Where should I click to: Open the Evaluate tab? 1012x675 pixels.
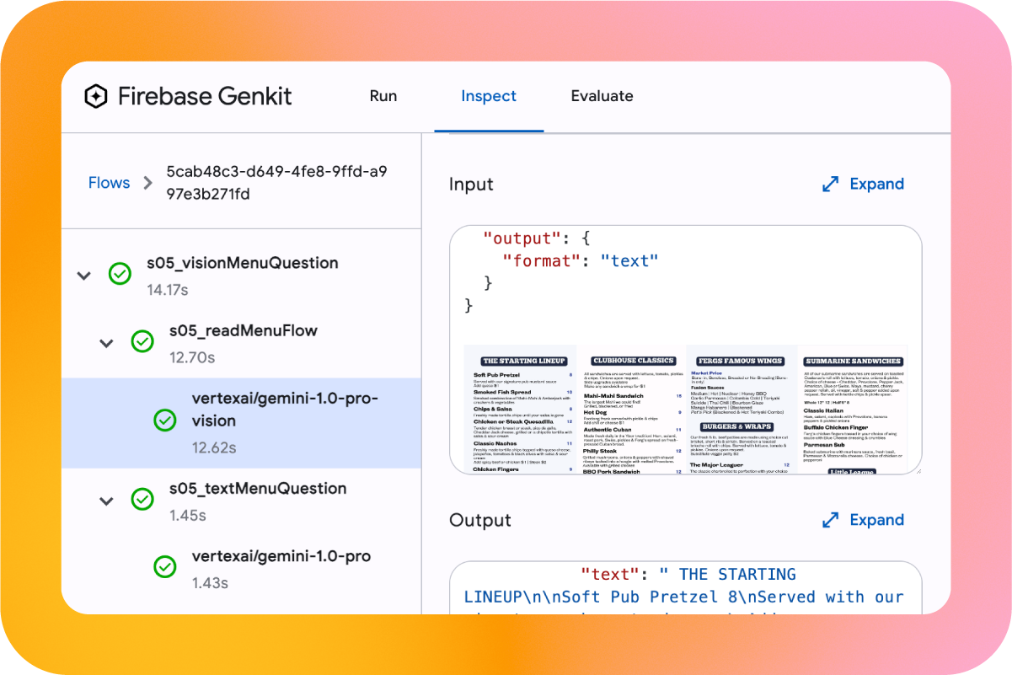click(602, 96)
